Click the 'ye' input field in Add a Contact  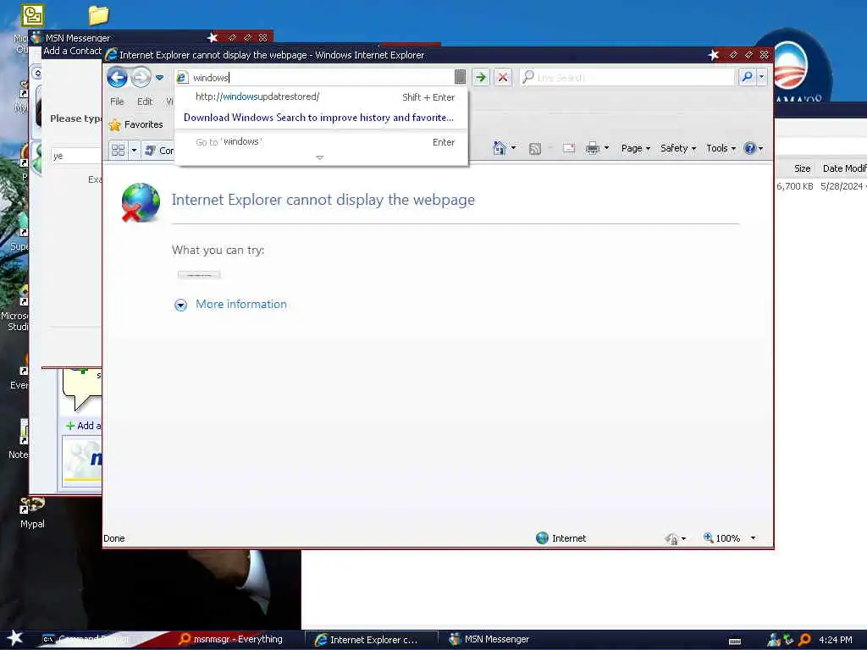[76, 156]
